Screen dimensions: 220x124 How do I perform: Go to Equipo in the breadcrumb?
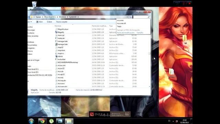click(38, 17)
